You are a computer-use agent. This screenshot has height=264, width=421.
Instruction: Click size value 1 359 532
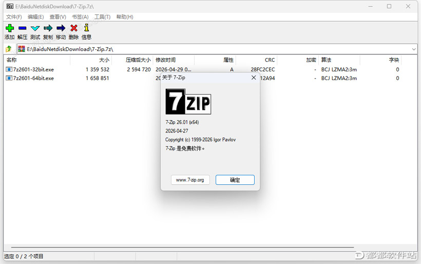(x=98, y=69)
